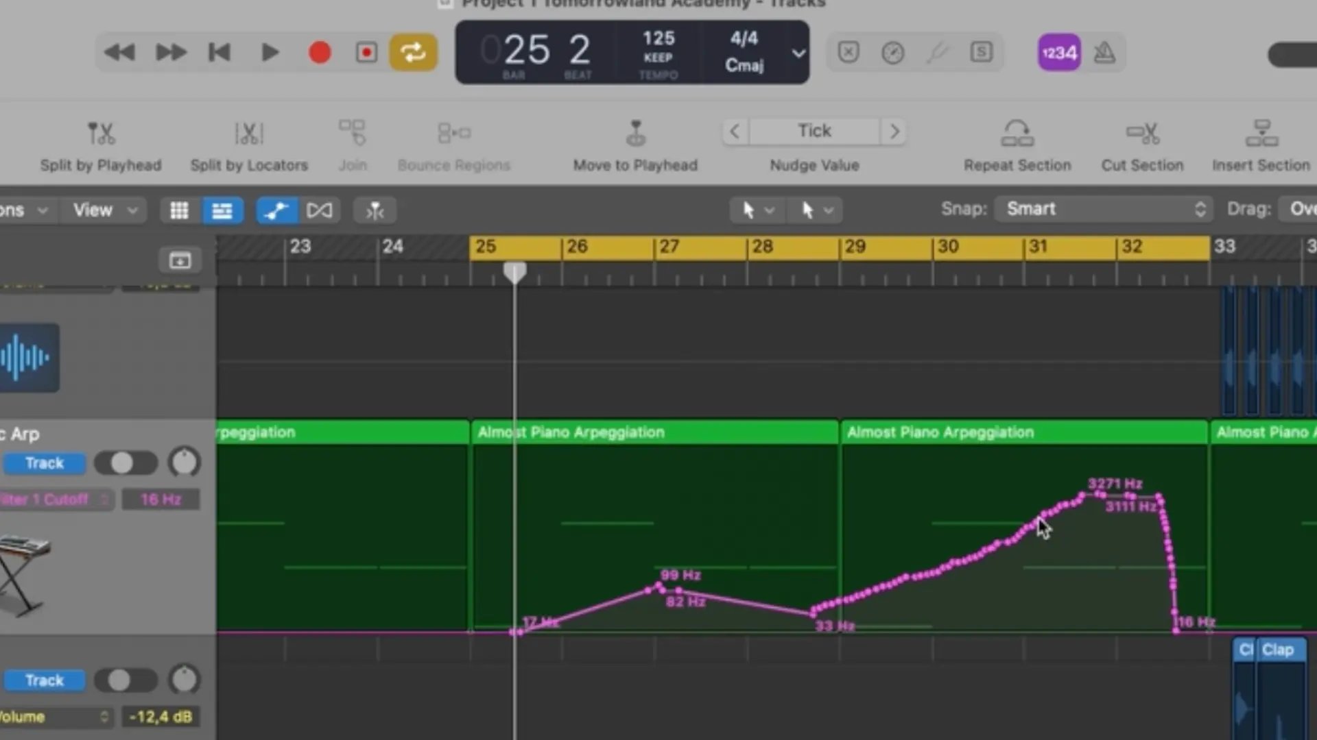Select Almost Piano Arpeggiation region at bar 29

tap(1024, 432)
